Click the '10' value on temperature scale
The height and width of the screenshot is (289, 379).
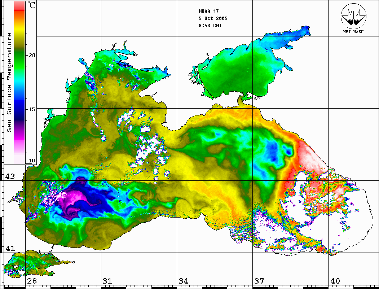coord(32,161)
